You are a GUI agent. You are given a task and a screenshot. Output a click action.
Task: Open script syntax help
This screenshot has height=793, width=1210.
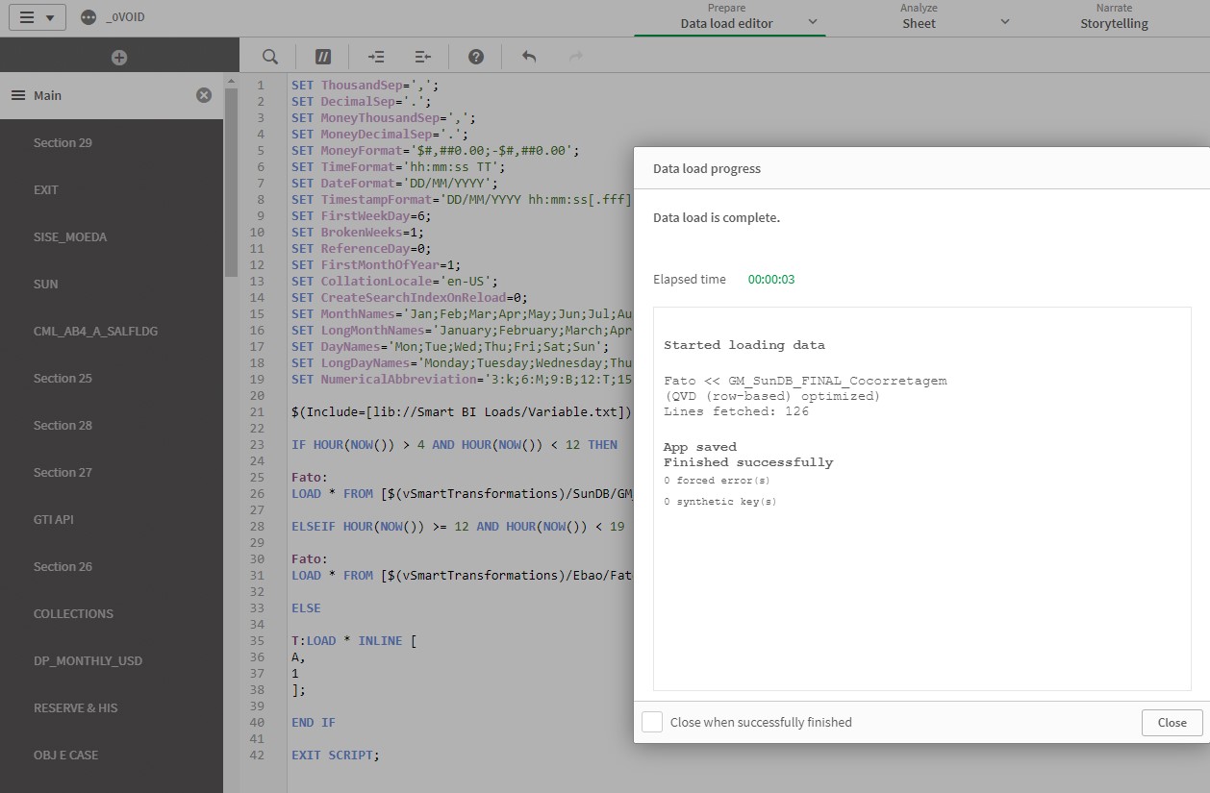tap(476, 57)
